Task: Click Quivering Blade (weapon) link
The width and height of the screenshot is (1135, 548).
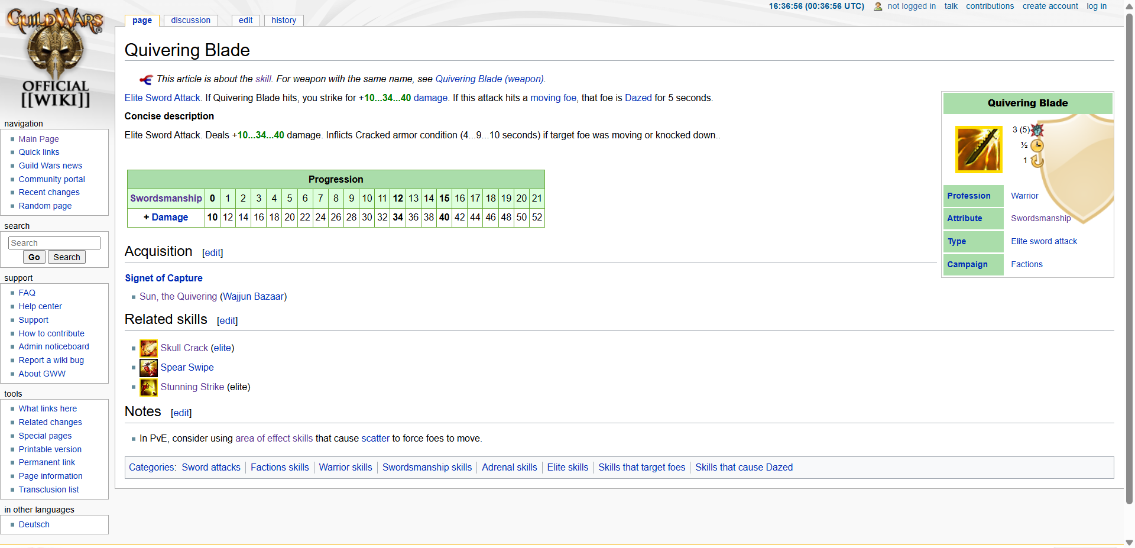Action: [x=489, y=79]
